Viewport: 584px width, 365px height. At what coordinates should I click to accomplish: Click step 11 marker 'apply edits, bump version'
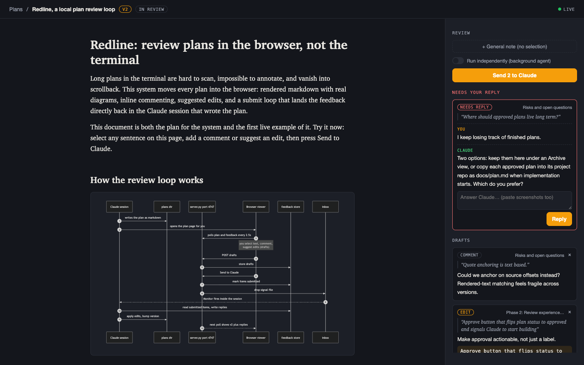(119, 319)
